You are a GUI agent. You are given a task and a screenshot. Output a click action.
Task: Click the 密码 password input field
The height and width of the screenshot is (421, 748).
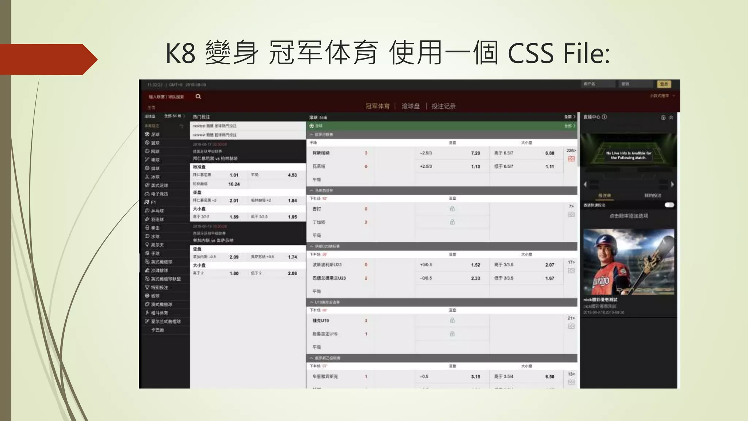pyautogui.click(x=636, y=84)
